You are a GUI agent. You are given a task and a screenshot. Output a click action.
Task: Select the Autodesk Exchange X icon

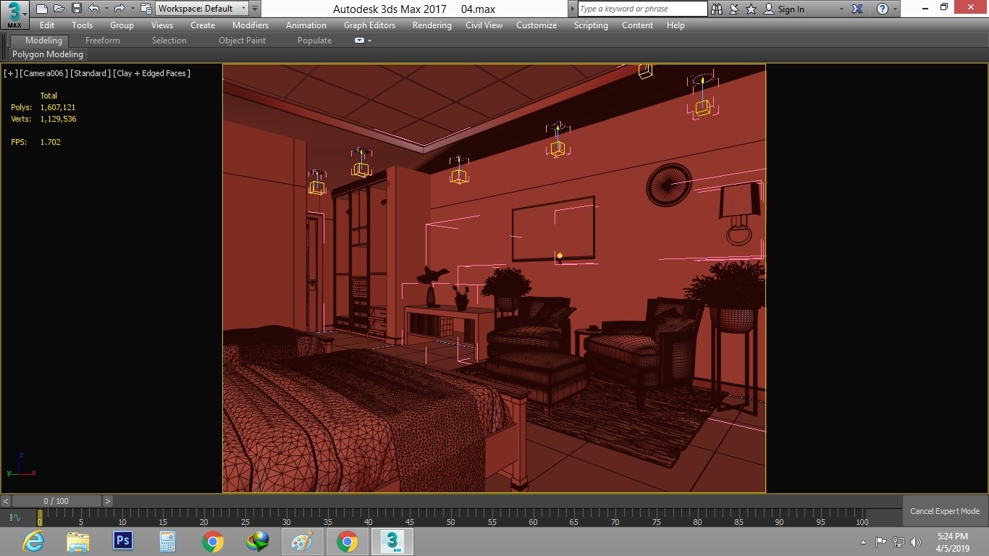pos(857,9)
